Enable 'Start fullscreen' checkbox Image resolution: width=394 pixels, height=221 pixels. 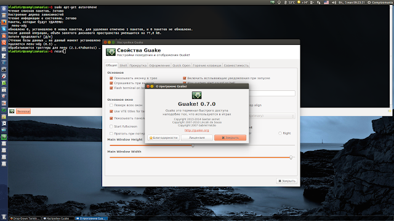pos(111,126)
